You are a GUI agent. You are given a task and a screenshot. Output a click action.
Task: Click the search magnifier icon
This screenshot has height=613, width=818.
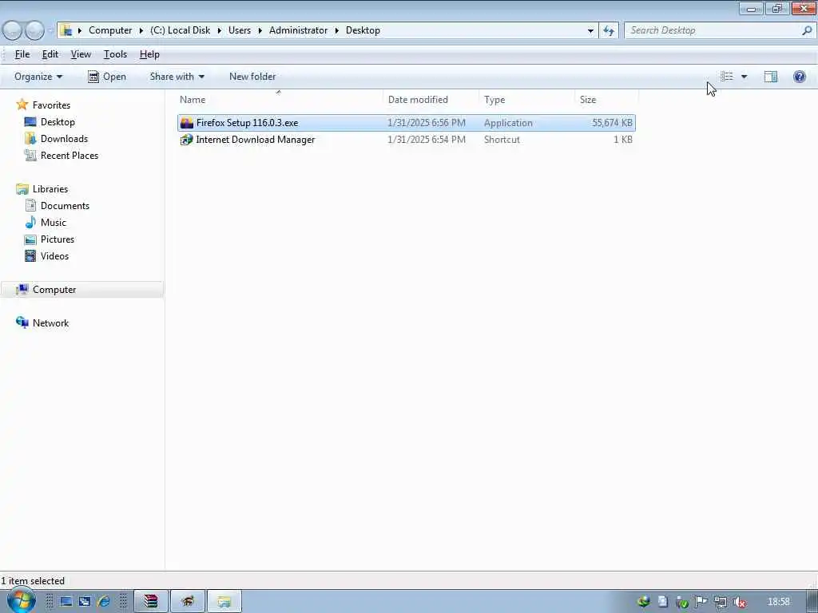coord(807,31)
